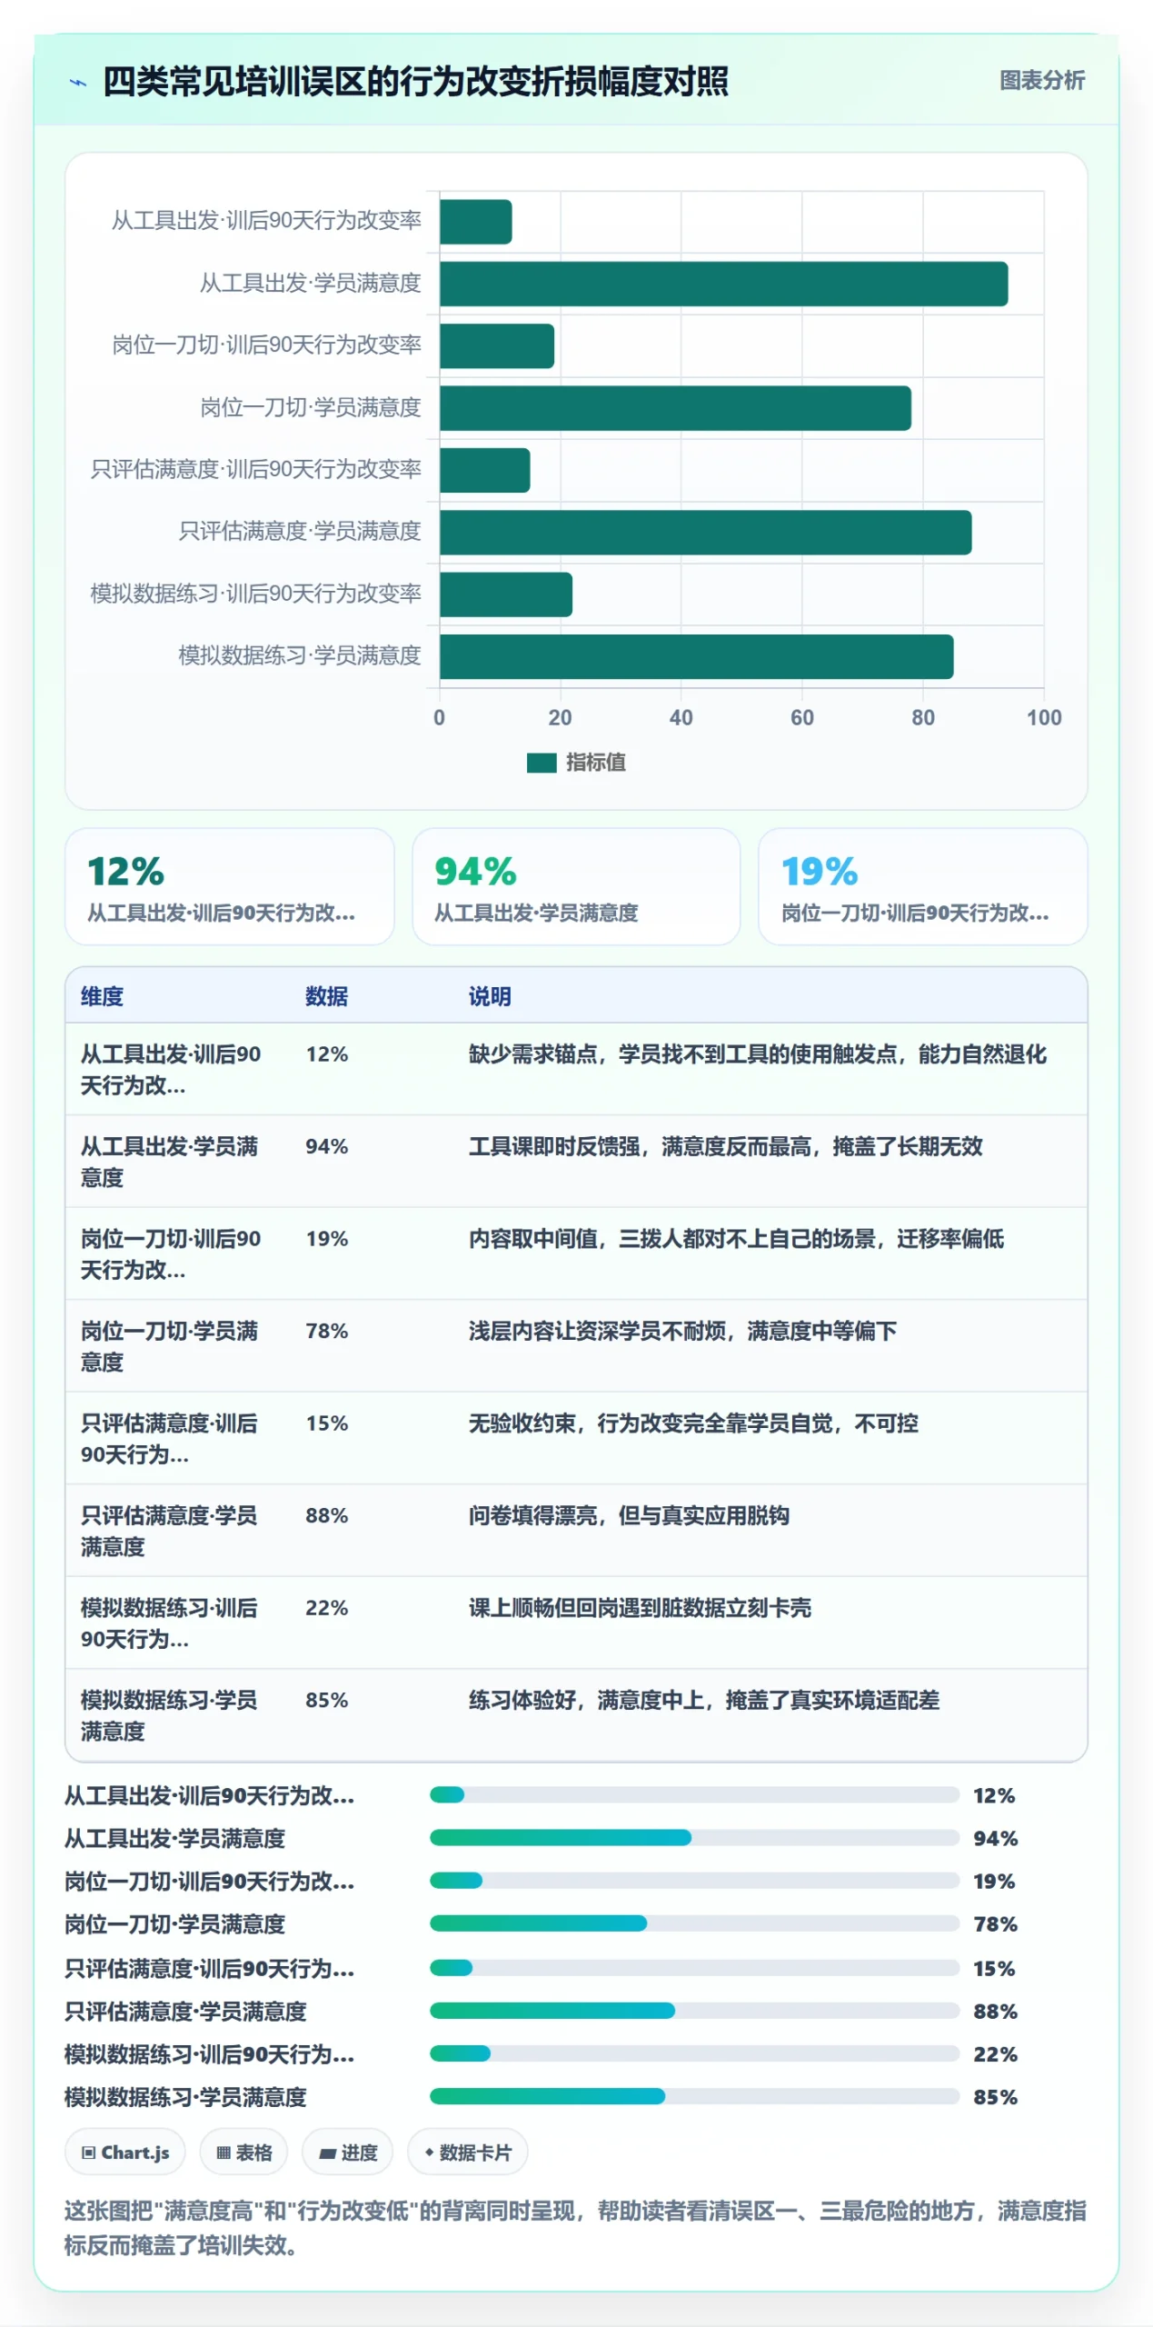The image size is (1153, 2327).
Task: Click the 数据卡片 tag chip
Action: [x=467, y=2152]
